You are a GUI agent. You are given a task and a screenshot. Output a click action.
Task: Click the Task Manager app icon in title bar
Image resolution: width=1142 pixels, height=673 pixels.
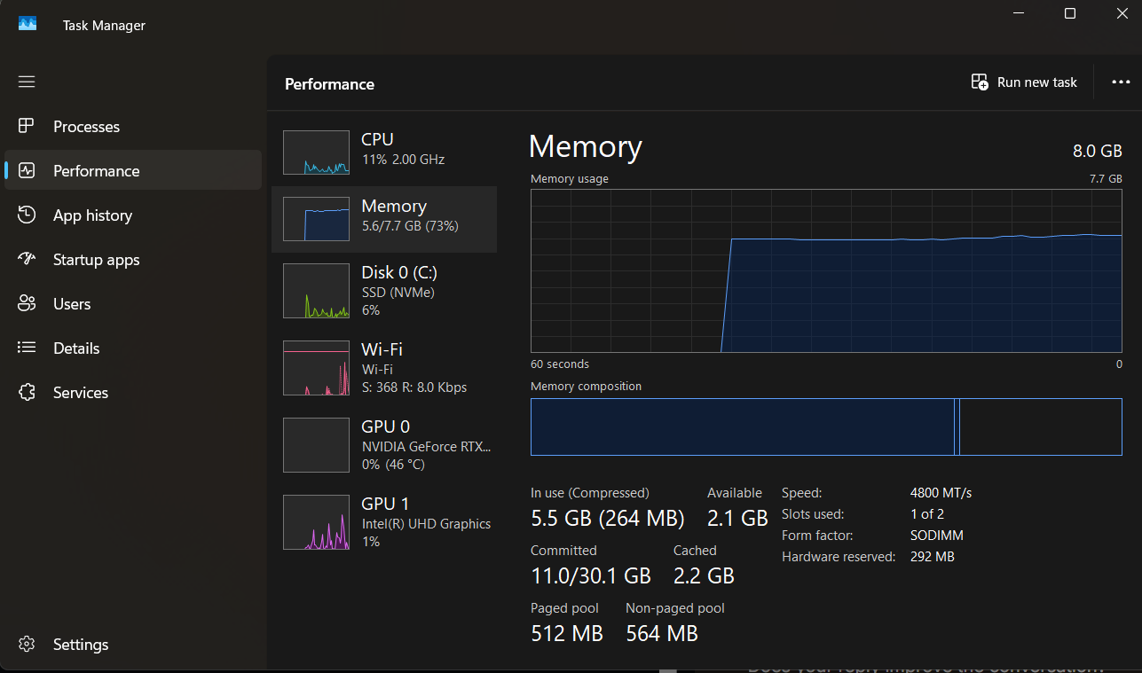point(28,25)
